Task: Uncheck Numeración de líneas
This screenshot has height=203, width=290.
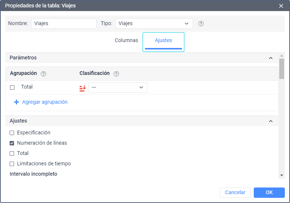Action: tap(12, 143)
